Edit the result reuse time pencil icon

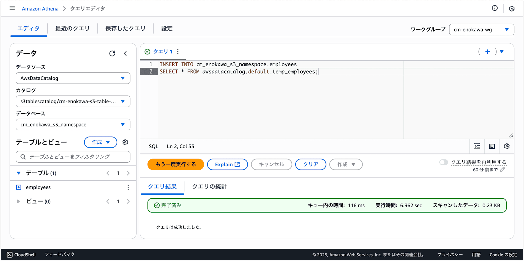click(x=502, y=170)
